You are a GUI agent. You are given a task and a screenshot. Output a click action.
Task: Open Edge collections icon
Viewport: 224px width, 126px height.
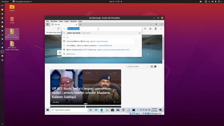150,29
